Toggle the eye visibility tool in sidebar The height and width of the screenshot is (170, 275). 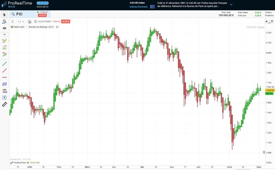tap(5, 28)
